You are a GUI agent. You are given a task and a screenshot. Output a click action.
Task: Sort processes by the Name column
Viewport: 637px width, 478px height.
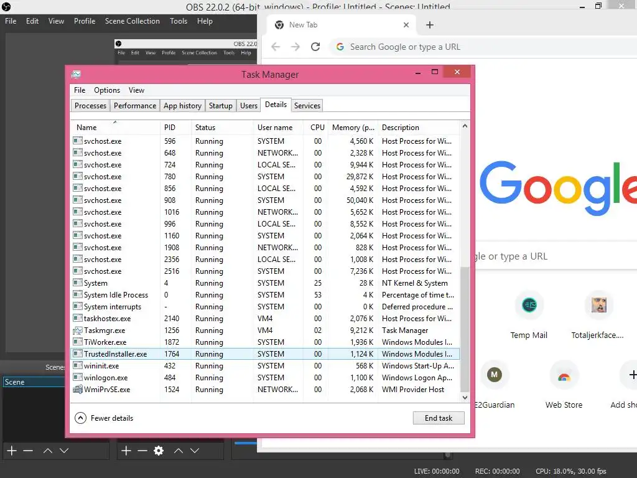click(x=115, y=127)
